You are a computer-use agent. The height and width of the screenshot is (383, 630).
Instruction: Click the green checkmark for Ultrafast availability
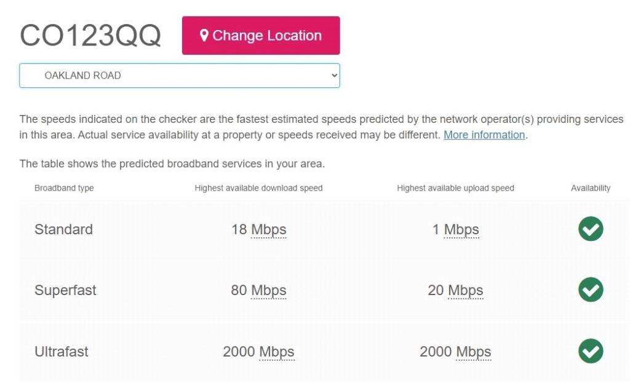pyautogui.click(x=590, y=351)
